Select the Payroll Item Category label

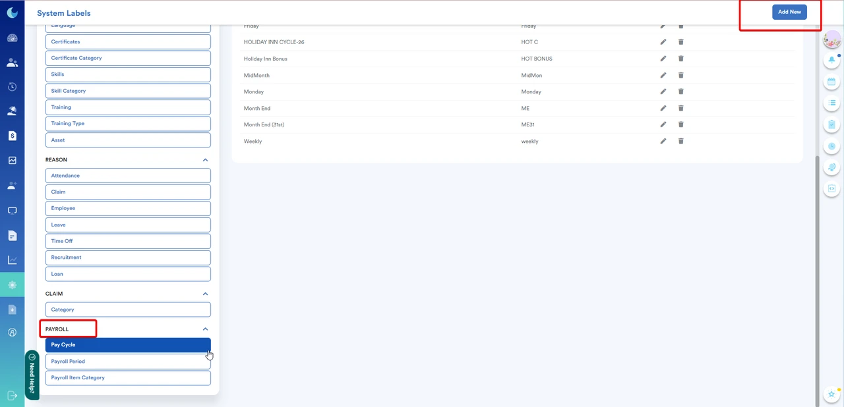[128, 378]
